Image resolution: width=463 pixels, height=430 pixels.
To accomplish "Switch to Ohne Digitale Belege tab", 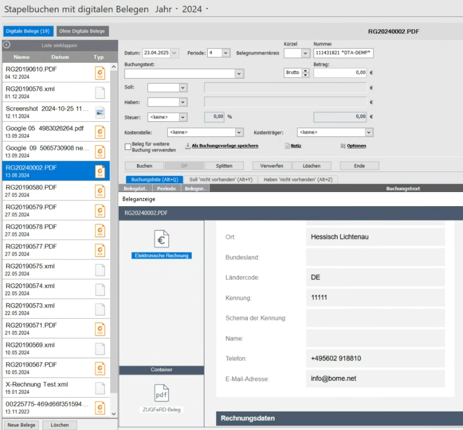I will pyautogui.click(x=82, y=31).
